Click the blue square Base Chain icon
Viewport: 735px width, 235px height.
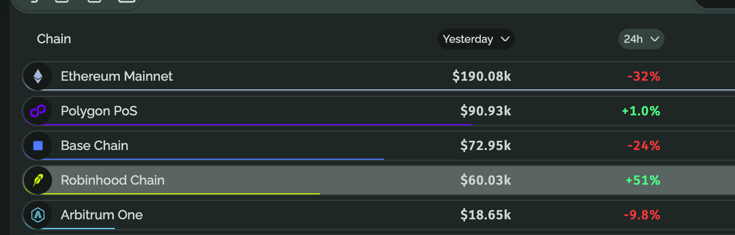(x=38, y=146)
